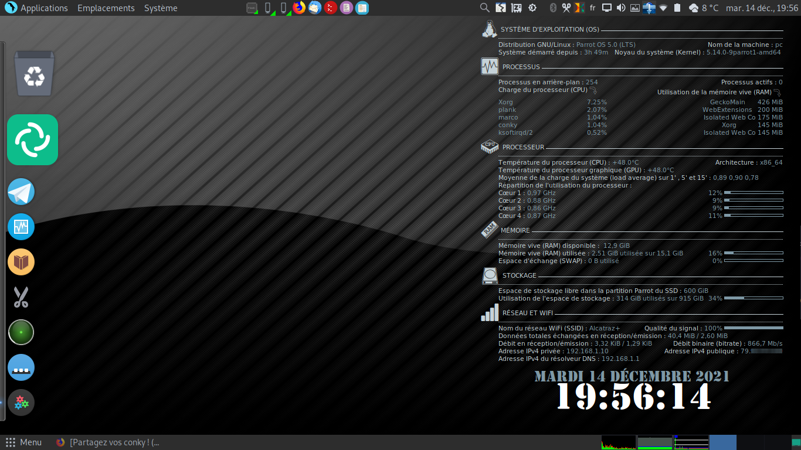Open the WiFi network indicator
The image size is (801, 450).
[x=663, y=8]
